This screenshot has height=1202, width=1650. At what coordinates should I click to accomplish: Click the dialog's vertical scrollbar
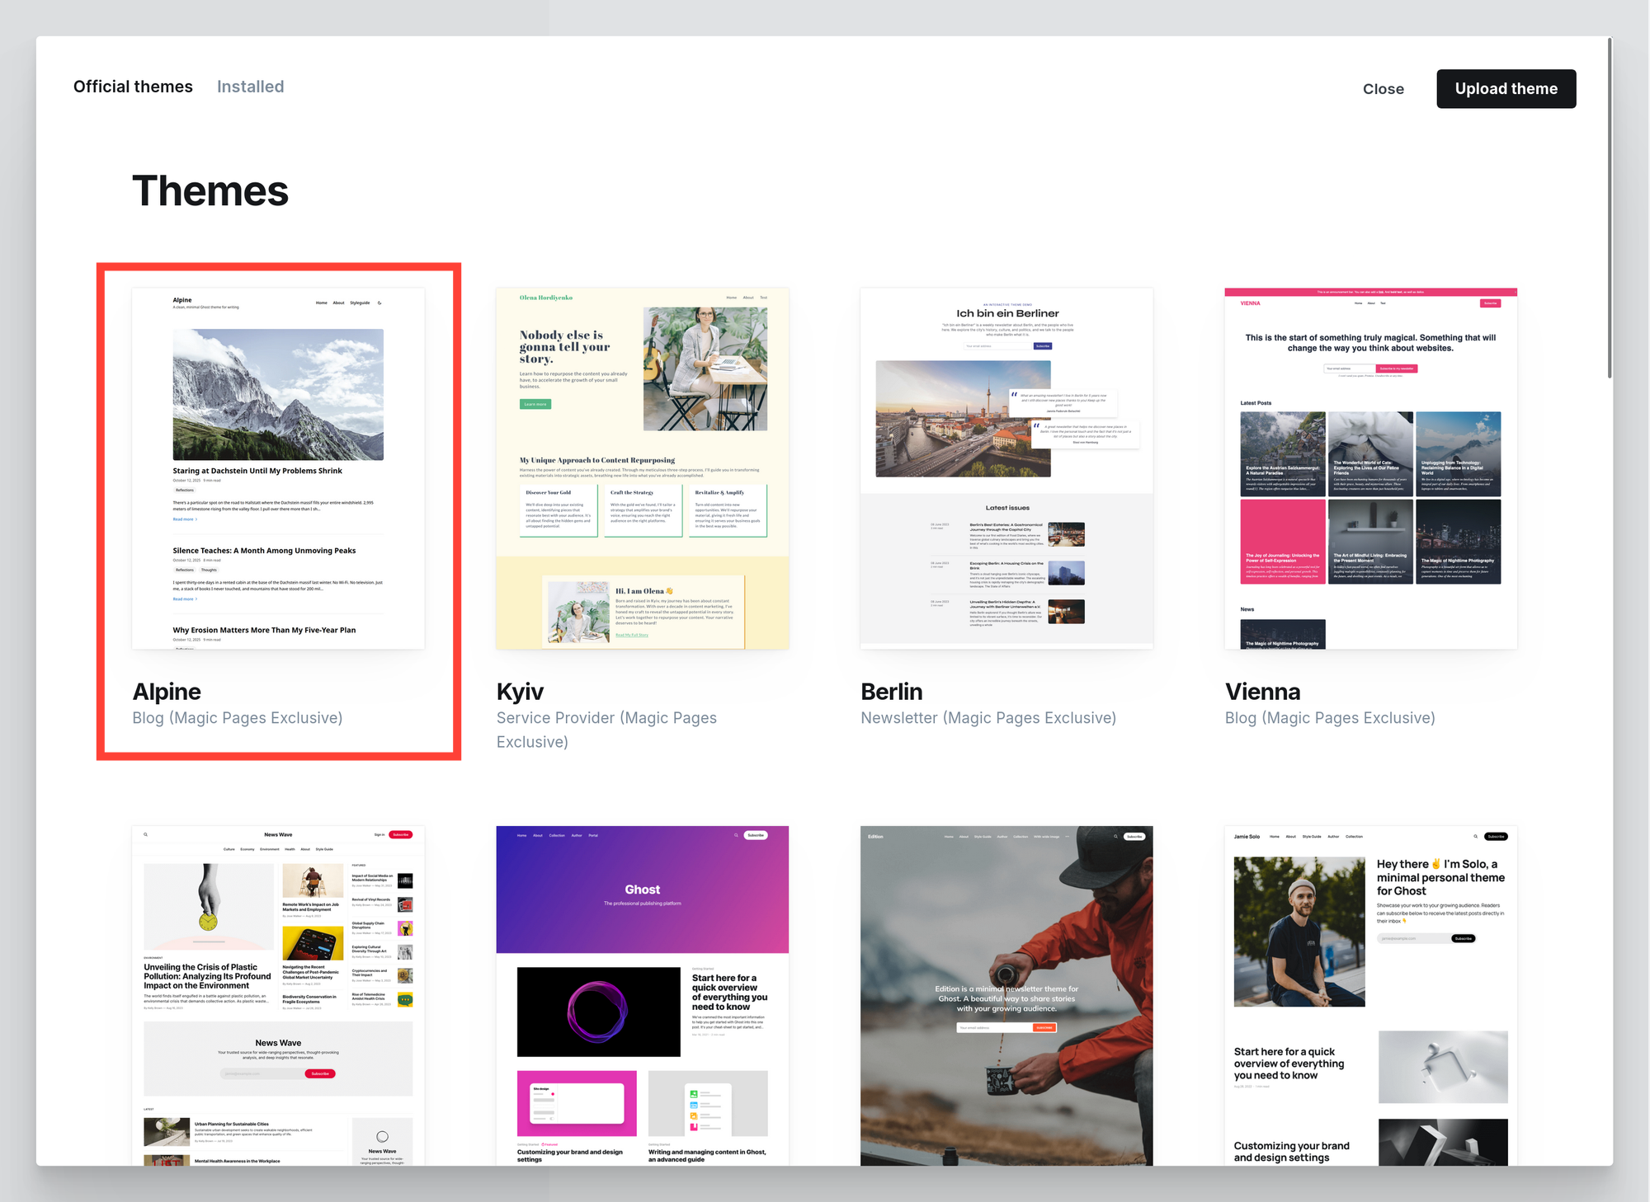[x=1609, y=206]
